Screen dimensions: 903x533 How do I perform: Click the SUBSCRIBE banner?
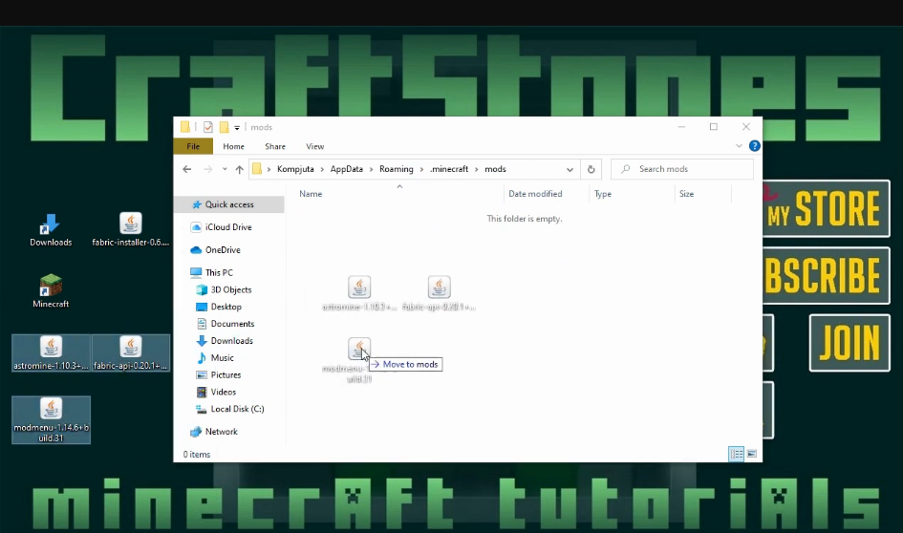point(827,276)
